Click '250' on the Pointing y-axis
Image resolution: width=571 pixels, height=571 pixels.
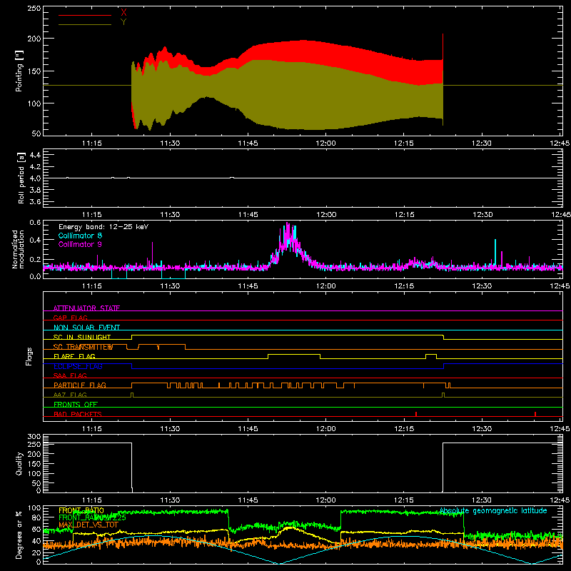(x=34, y=8)
